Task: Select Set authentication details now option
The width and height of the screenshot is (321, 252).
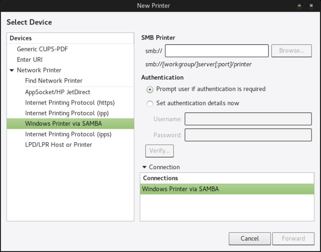Action: 150,103
